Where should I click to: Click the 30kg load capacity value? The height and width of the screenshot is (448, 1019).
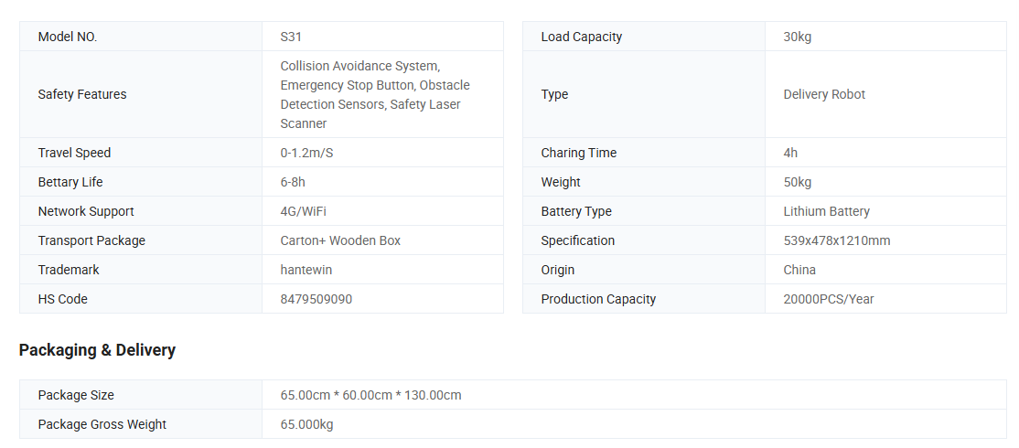tap(797, 37)
